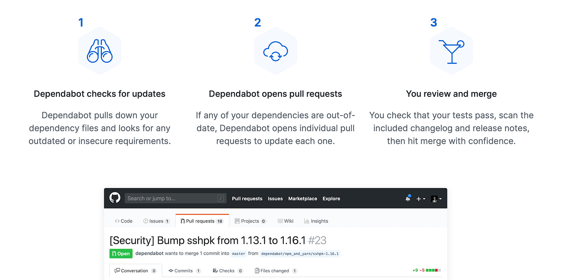Click heading Dependabot checks for updates

[x=99, y=94]
